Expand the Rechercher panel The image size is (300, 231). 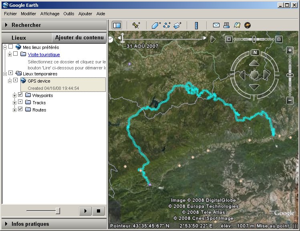[6, 25]
